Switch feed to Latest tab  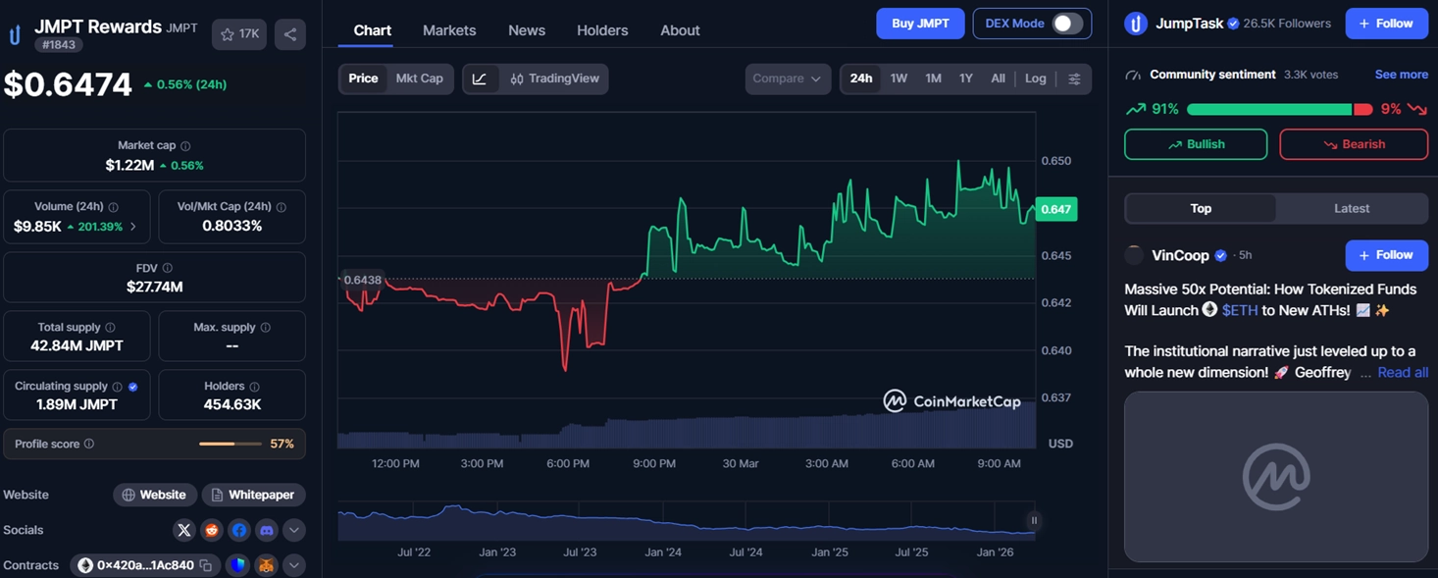pyautogui.click(x=1352, y=208)
